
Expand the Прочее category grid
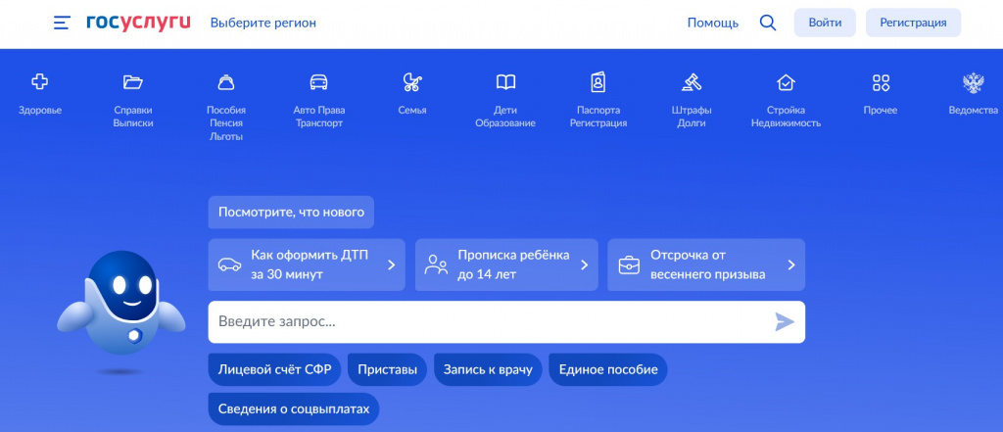pyautogui.click(x=880, y=82)
